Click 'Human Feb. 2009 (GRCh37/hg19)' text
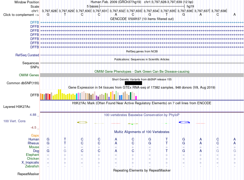Viewport: 244px width, 180px height. [x=116, y=2]
